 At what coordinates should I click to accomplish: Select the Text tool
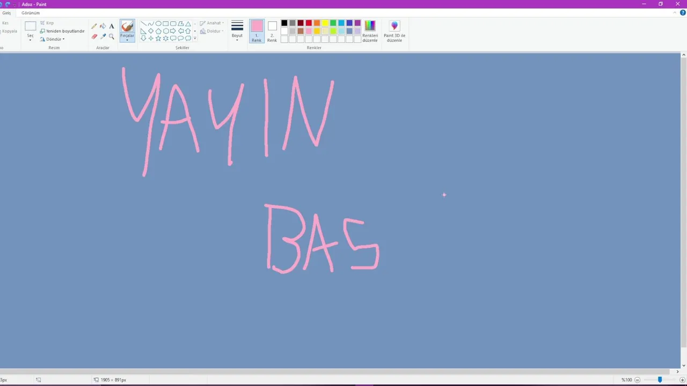click(x=112, y=26)
